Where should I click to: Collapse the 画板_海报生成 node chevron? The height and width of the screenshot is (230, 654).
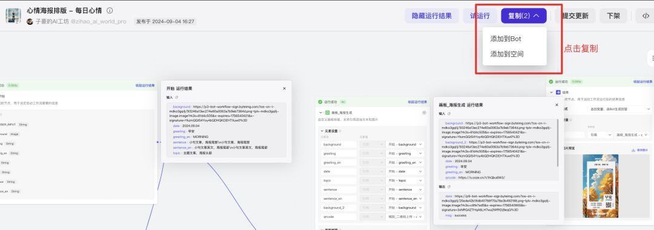[x=320, y=113]
